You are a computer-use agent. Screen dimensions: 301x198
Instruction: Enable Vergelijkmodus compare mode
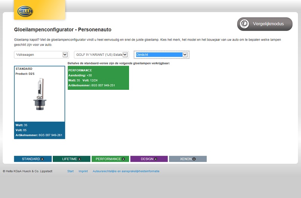pyautogui.click(x=265, y=24)
